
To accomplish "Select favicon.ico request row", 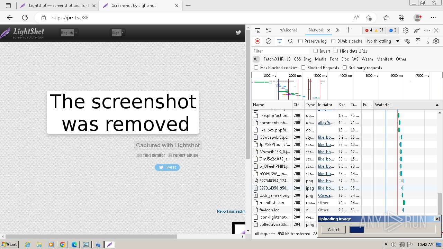I will tap(345, 210).
